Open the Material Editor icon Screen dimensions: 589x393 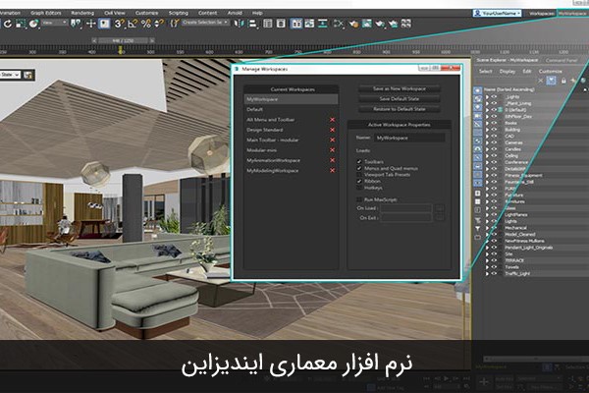(x=339, y=24)
